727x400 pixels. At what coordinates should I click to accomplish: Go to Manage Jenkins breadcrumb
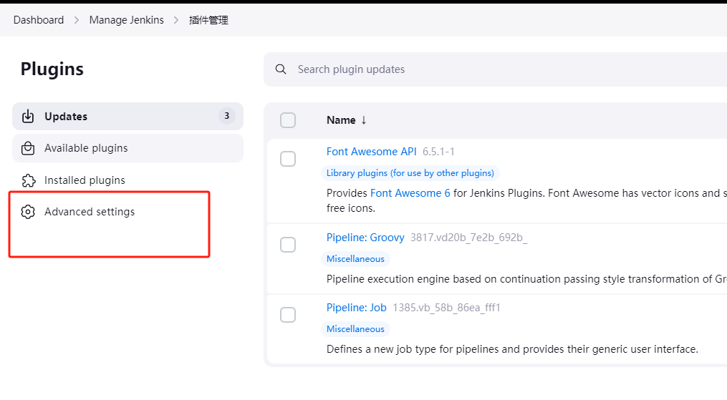[127, 20]
